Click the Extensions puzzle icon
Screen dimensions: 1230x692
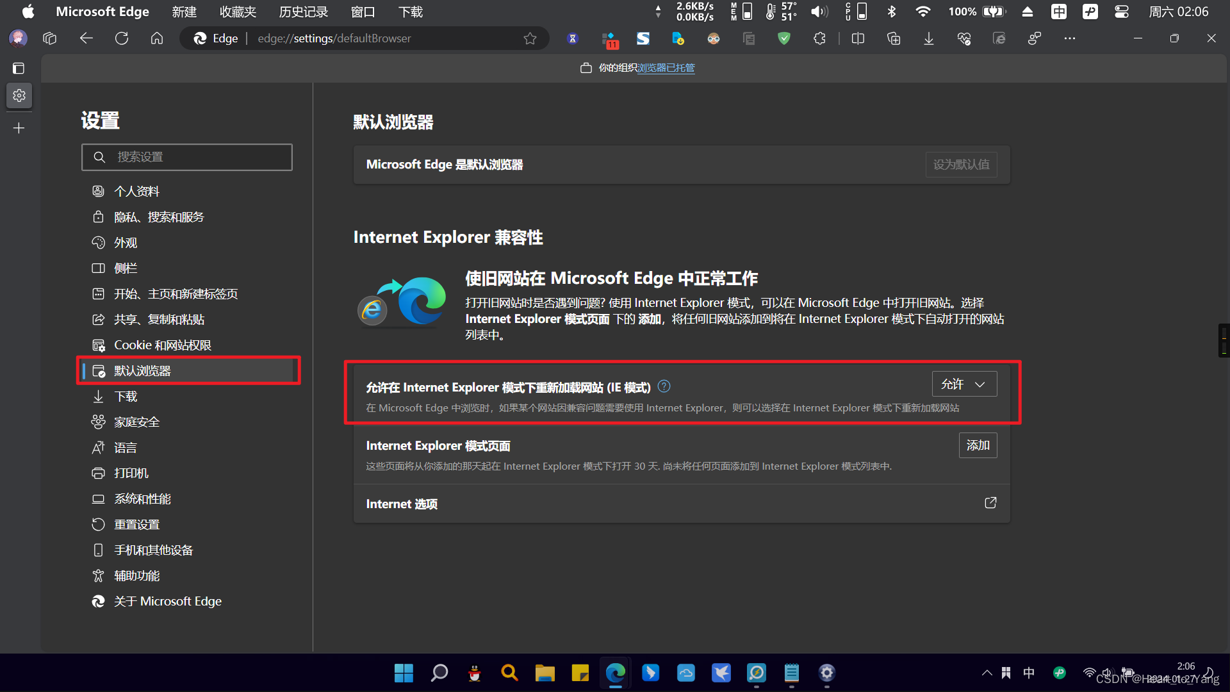tap(819, 38)
